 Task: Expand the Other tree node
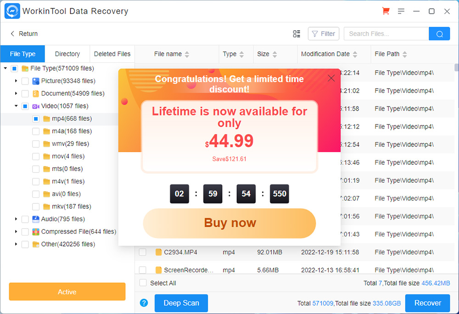click(x=16, y=244)
